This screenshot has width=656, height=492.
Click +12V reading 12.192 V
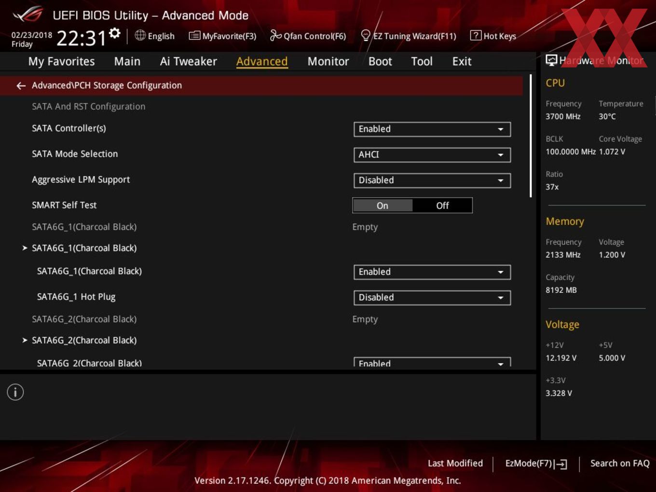click(561, 358)
